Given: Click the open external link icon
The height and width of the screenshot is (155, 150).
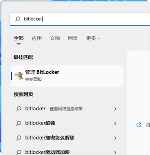Looking at the screenshot, I should pos(139,125).
